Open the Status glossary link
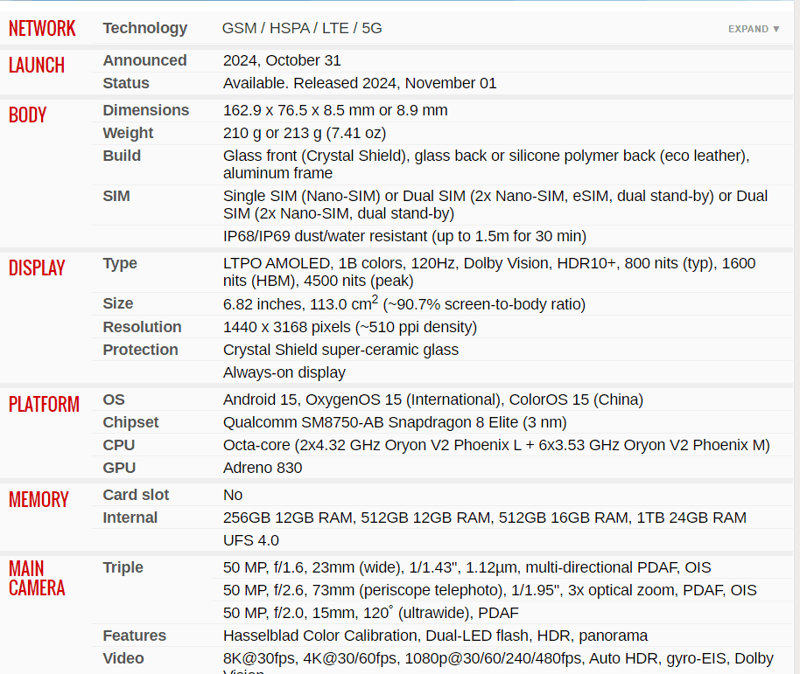The width and height of the screenshot is (800, 674). [x=126, y=83]
